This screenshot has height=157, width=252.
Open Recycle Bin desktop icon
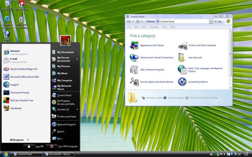tap(7, 5)
